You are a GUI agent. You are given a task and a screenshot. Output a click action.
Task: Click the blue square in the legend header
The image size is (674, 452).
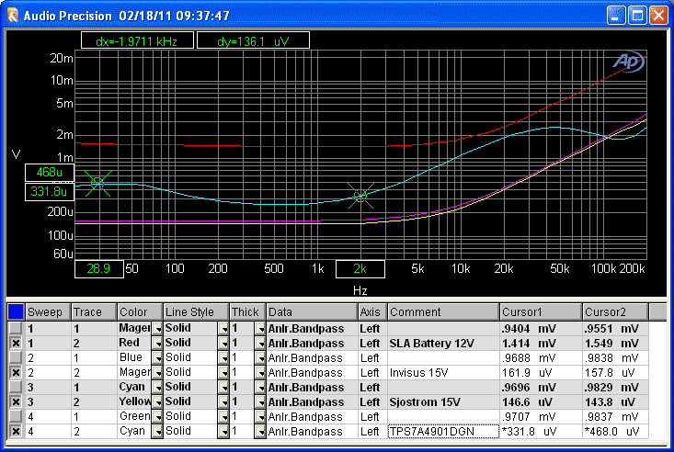click(16, 312)
